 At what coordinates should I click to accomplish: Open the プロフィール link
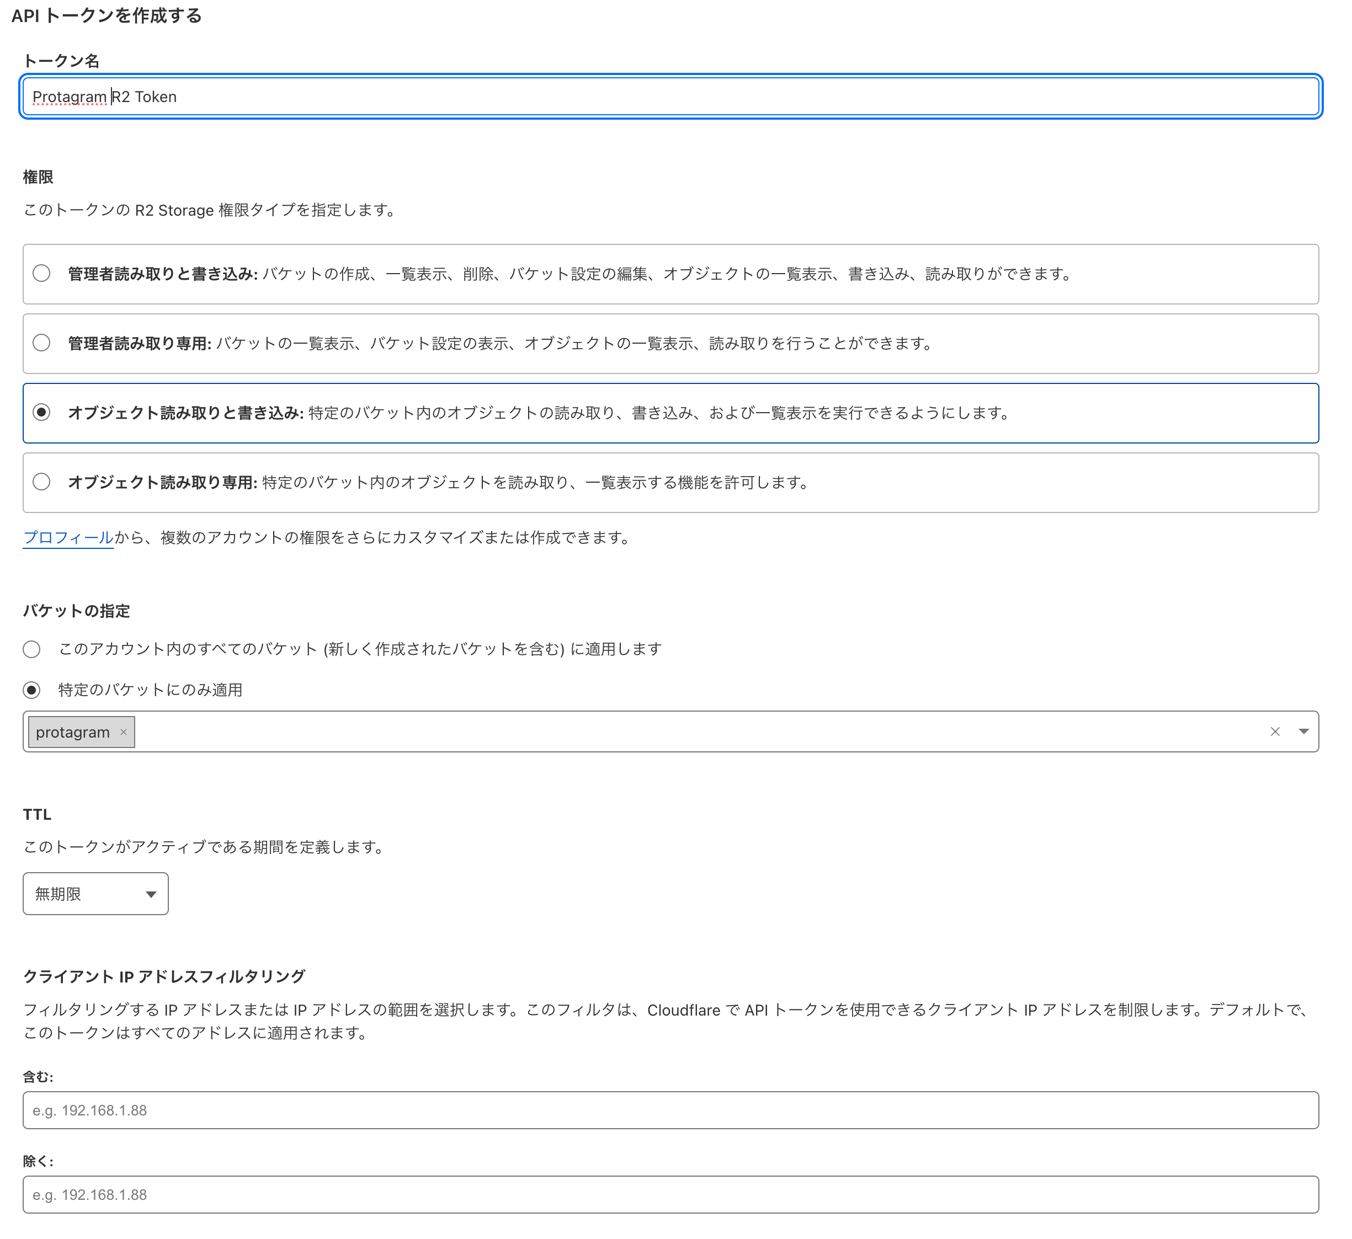tap(68, 538)
